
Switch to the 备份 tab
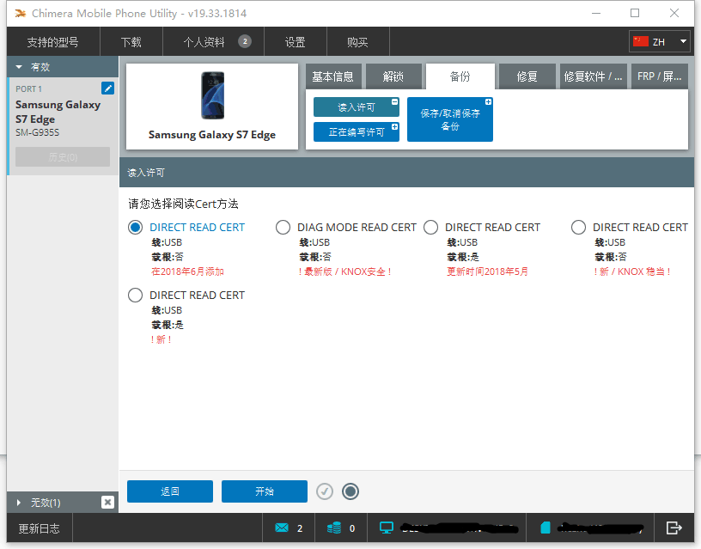460,76
